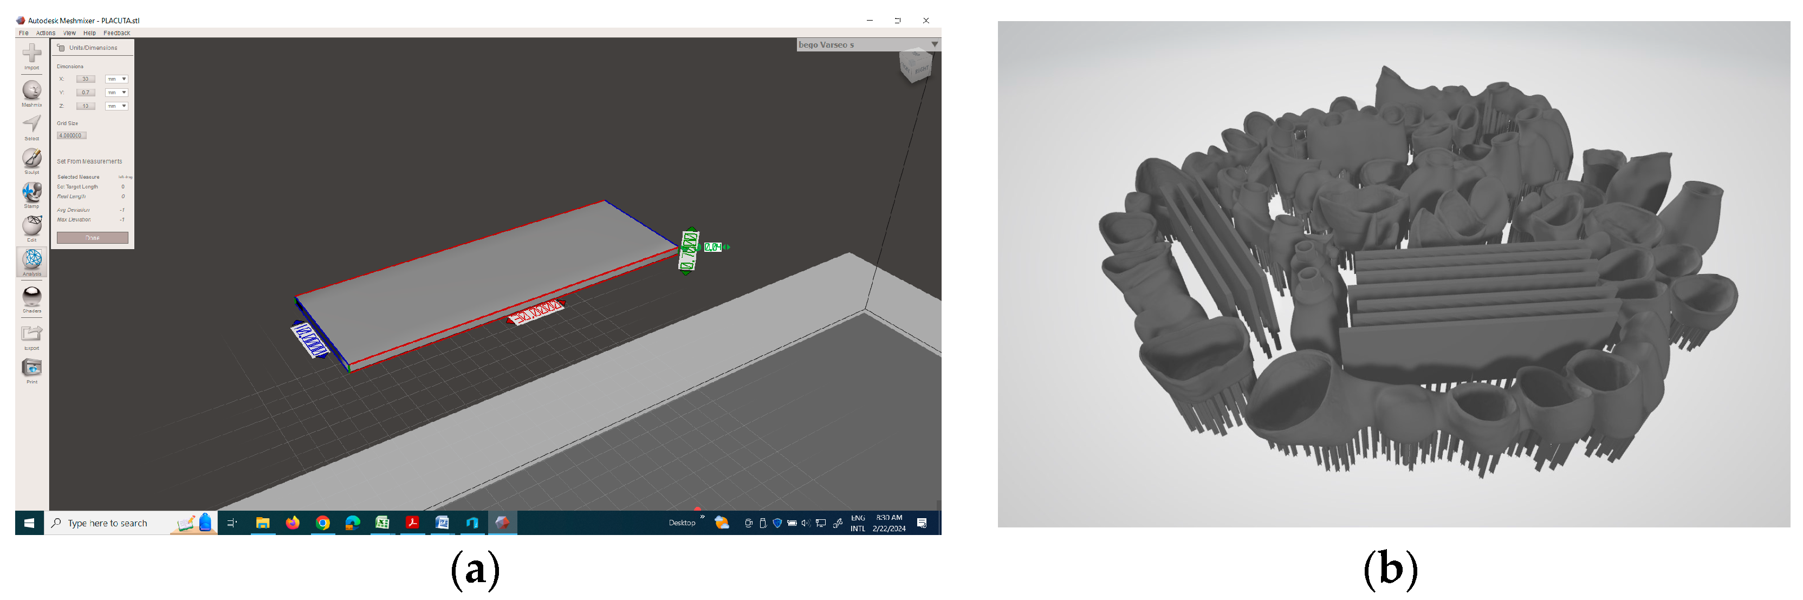This screenshot has width=1803, height=600.
Task: Expand the X dimension unit dropdown
Action: pos(116,79)
